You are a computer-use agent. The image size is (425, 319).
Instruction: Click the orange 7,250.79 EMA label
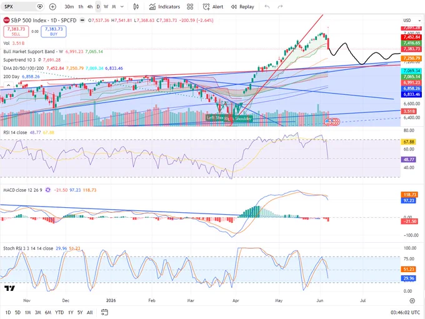412,58
